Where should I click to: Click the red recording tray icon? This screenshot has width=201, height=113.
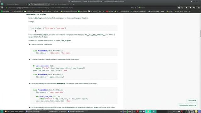click(182, 111)
